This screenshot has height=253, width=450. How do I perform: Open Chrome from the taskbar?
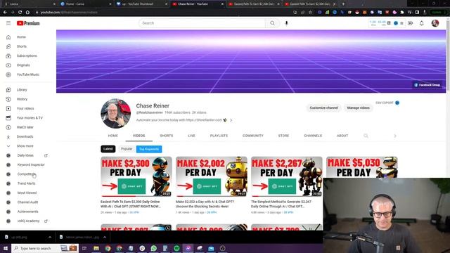point(108,248)
